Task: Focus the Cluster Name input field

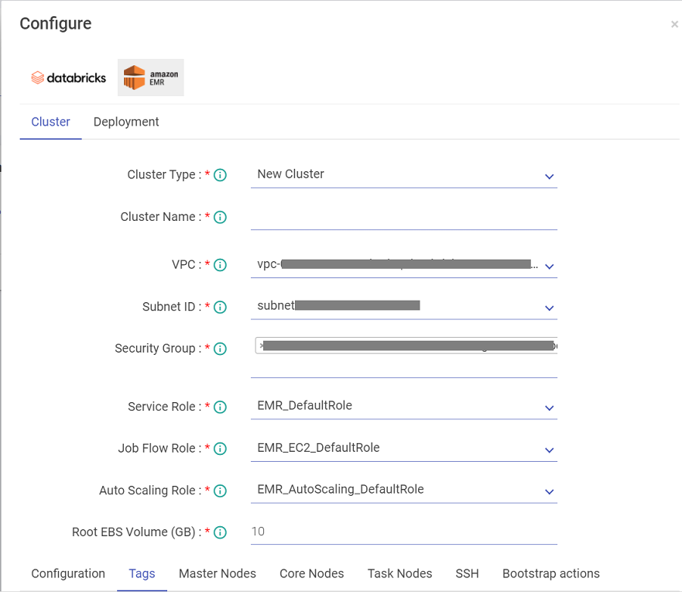Action: click(403, 218)
